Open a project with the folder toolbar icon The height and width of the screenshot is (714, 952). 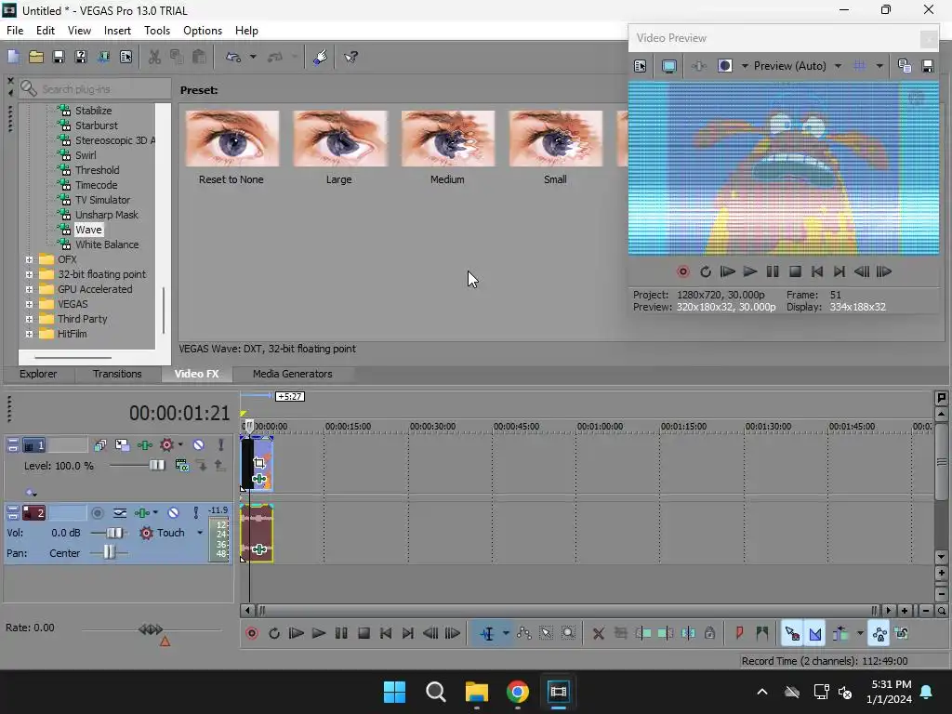pos(36,57)
